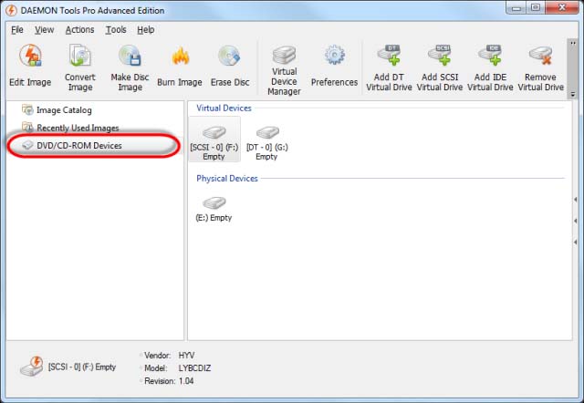Click the Model value LYBCDIZ

(194, 368)
